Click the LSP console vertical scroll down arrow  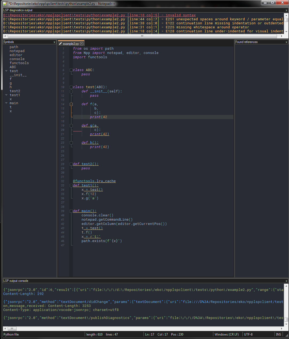point(286,324)
